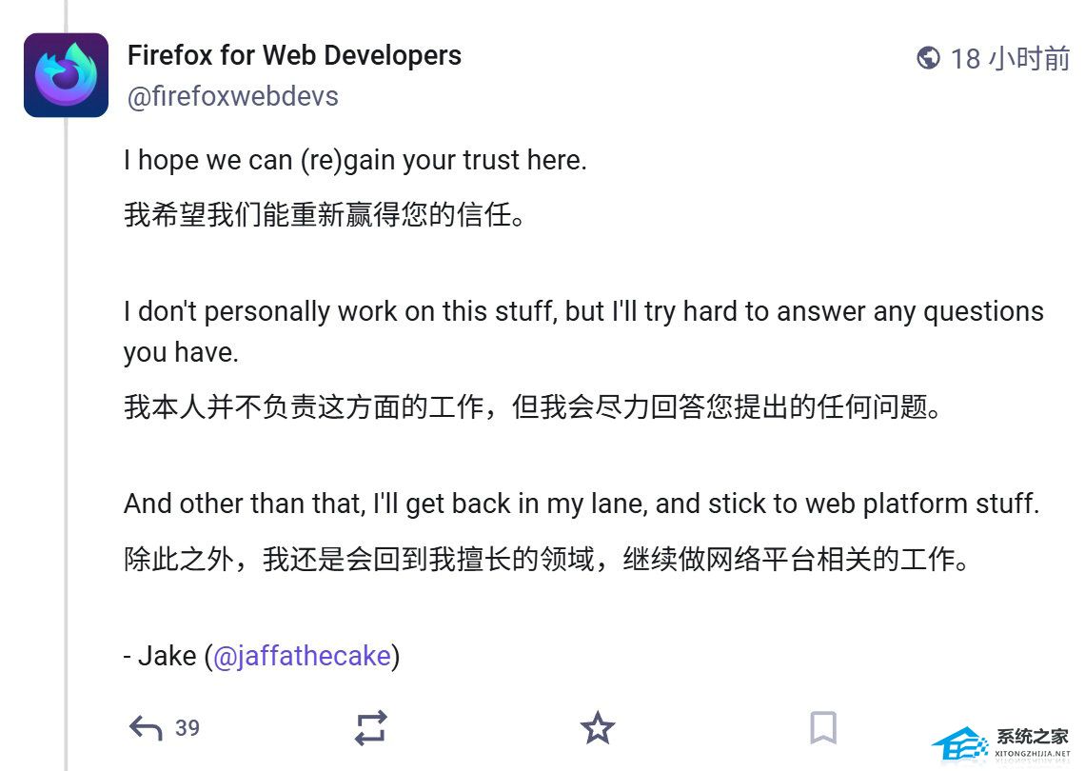Click the reply count 39
This screenshot has width=1085, height=771.
187,728
